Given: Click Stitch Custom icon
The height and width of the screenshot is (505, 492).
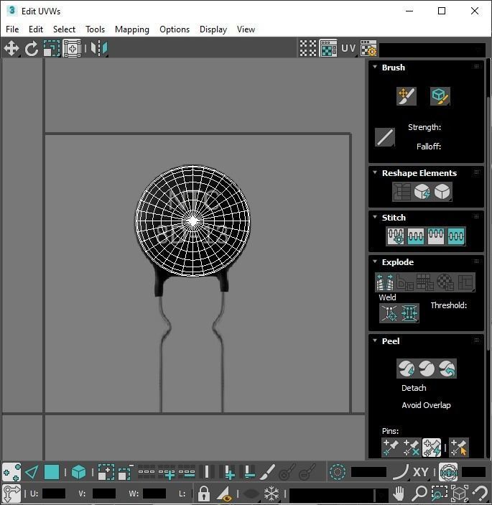Looking at the screenshot, I should pyautogui.click(x=456, y=236).
